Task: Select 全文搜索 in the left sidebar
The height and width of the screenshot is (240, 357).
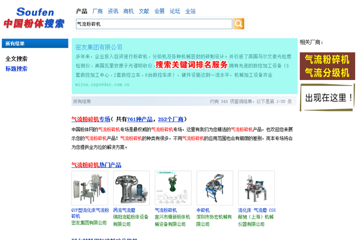Action: 17,59
